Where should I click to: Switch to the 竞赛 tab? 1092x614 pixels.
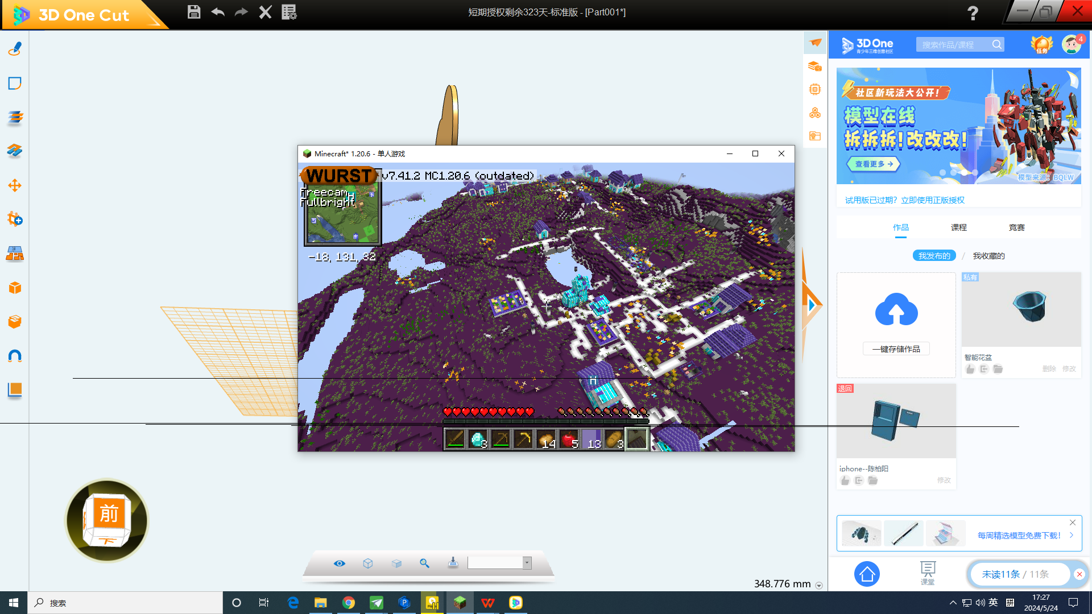pyautogui.click(x=1016, y=227)
